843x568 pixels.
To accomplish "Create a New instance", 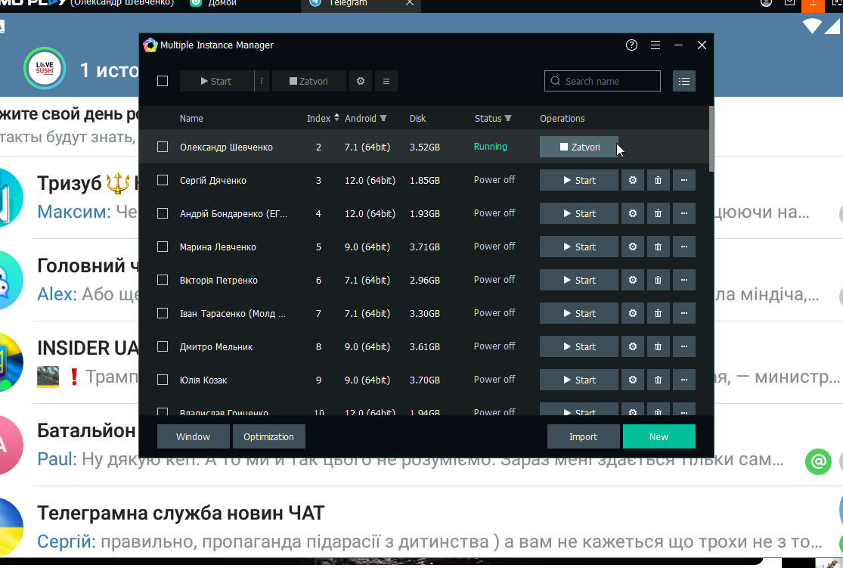I will [659, 436].
